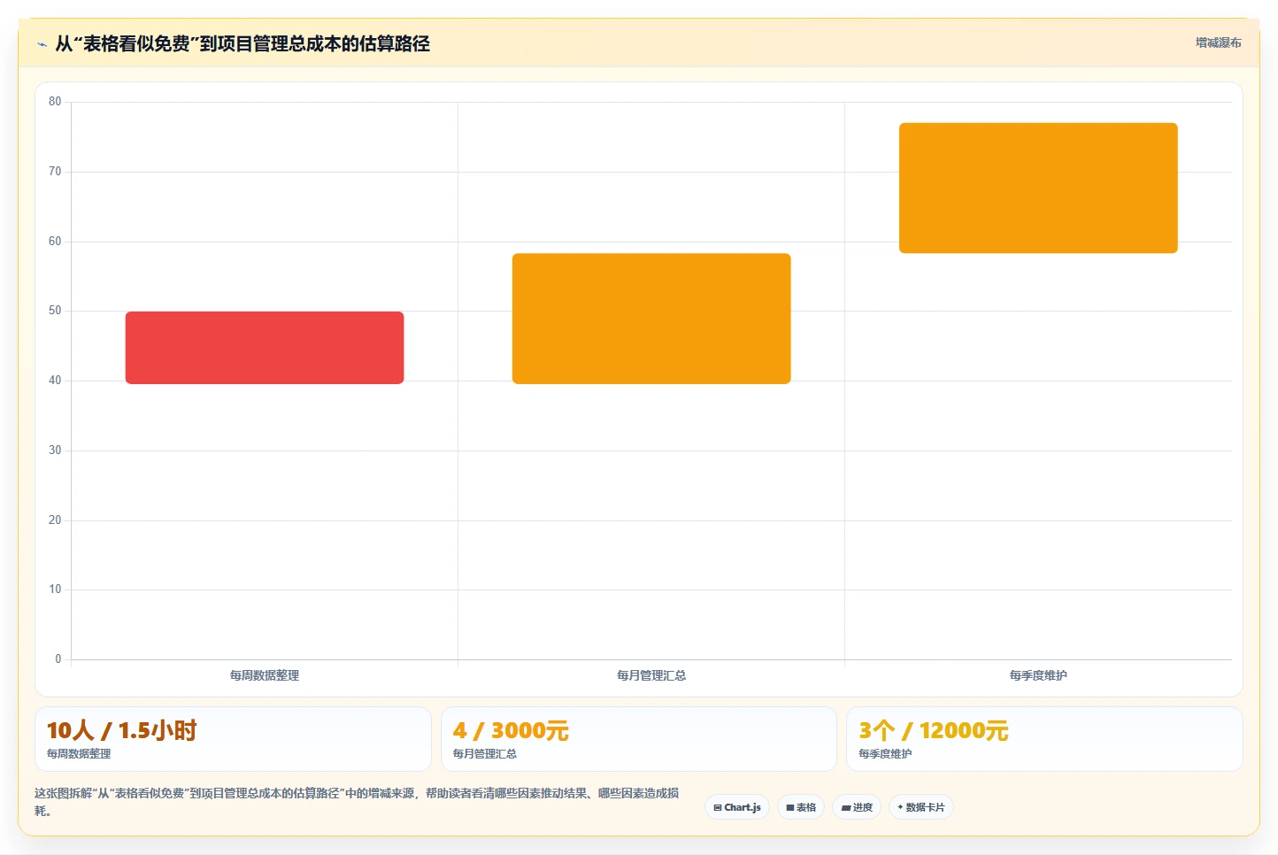Click the Chart.js chip icon
The image size is (1278, 855).
[718, 808]
